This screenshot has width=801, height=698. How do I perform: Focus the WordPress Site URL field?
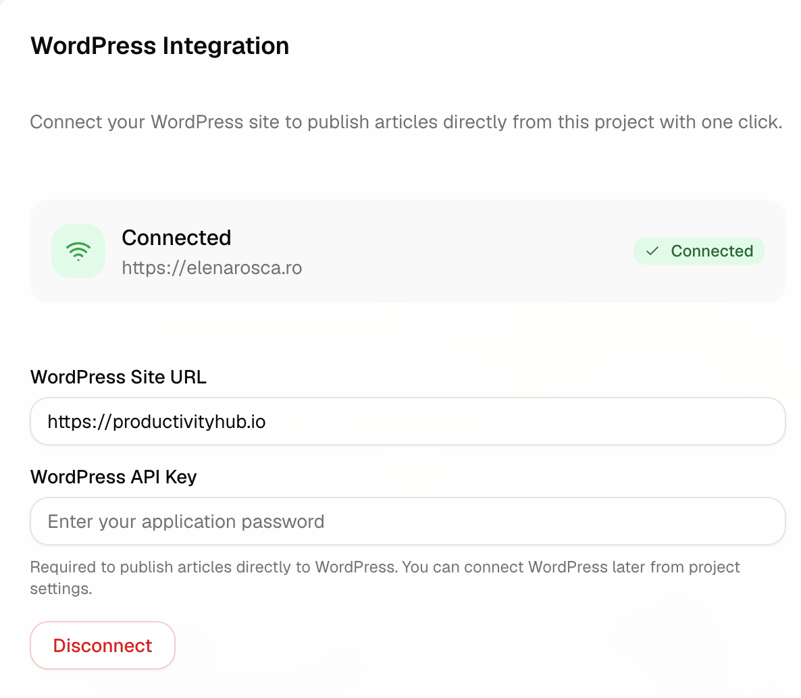[408, 421]
